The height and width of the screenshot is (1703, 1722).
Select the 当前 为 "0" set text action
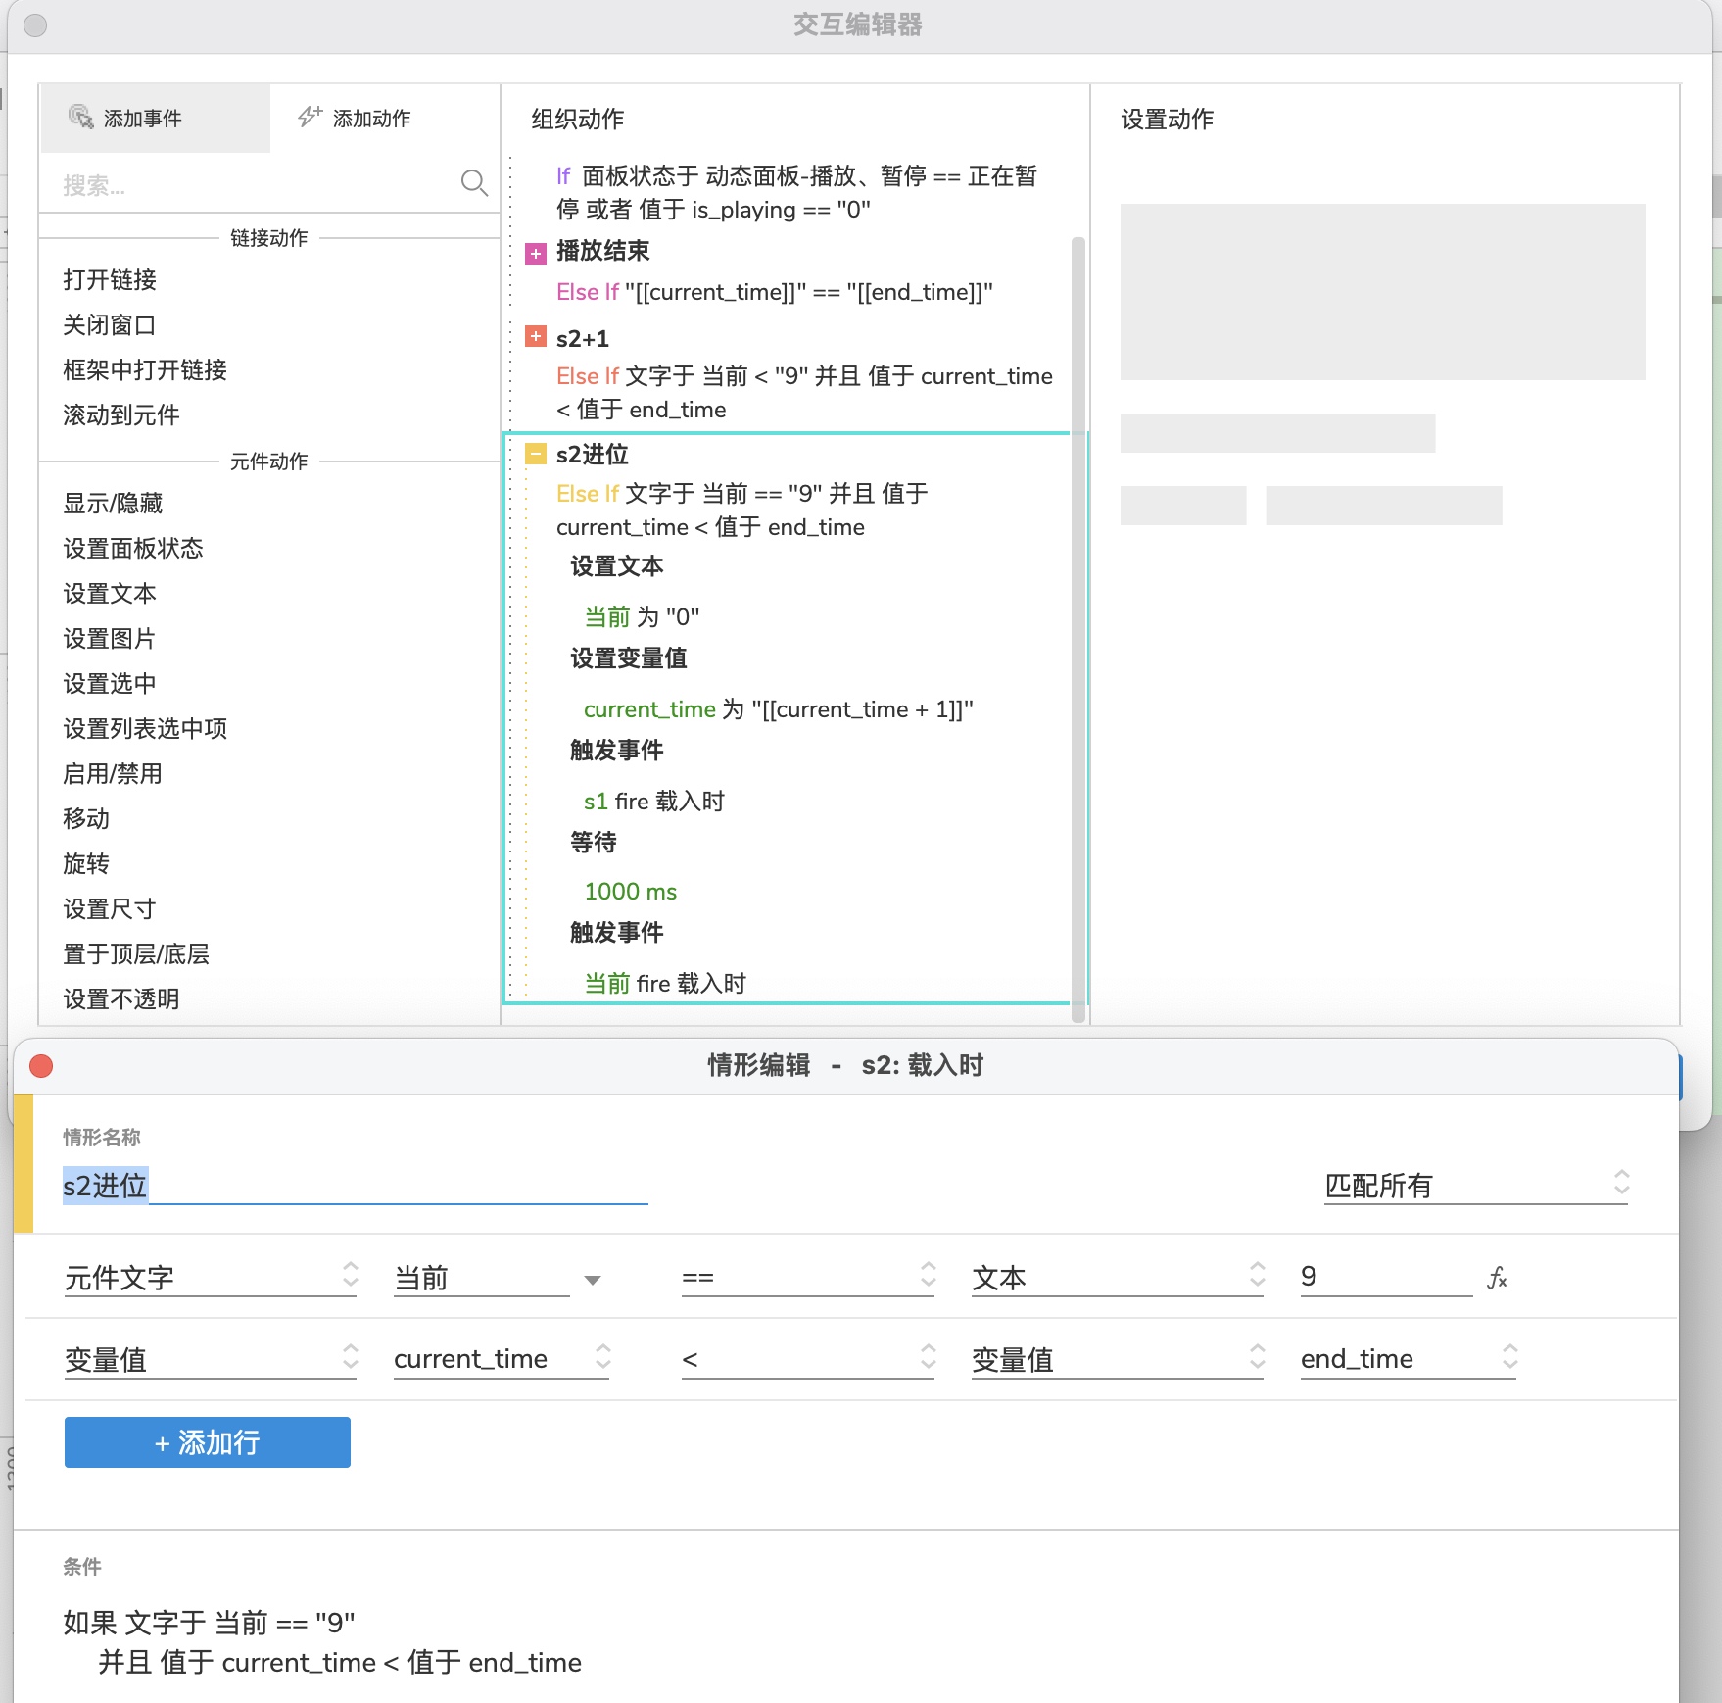click(642, 617)
